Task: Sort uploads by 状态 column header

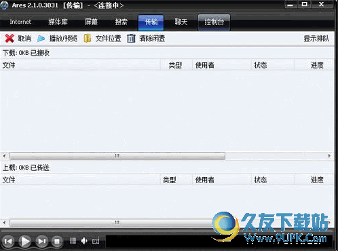Action: [x=273, y=180]
